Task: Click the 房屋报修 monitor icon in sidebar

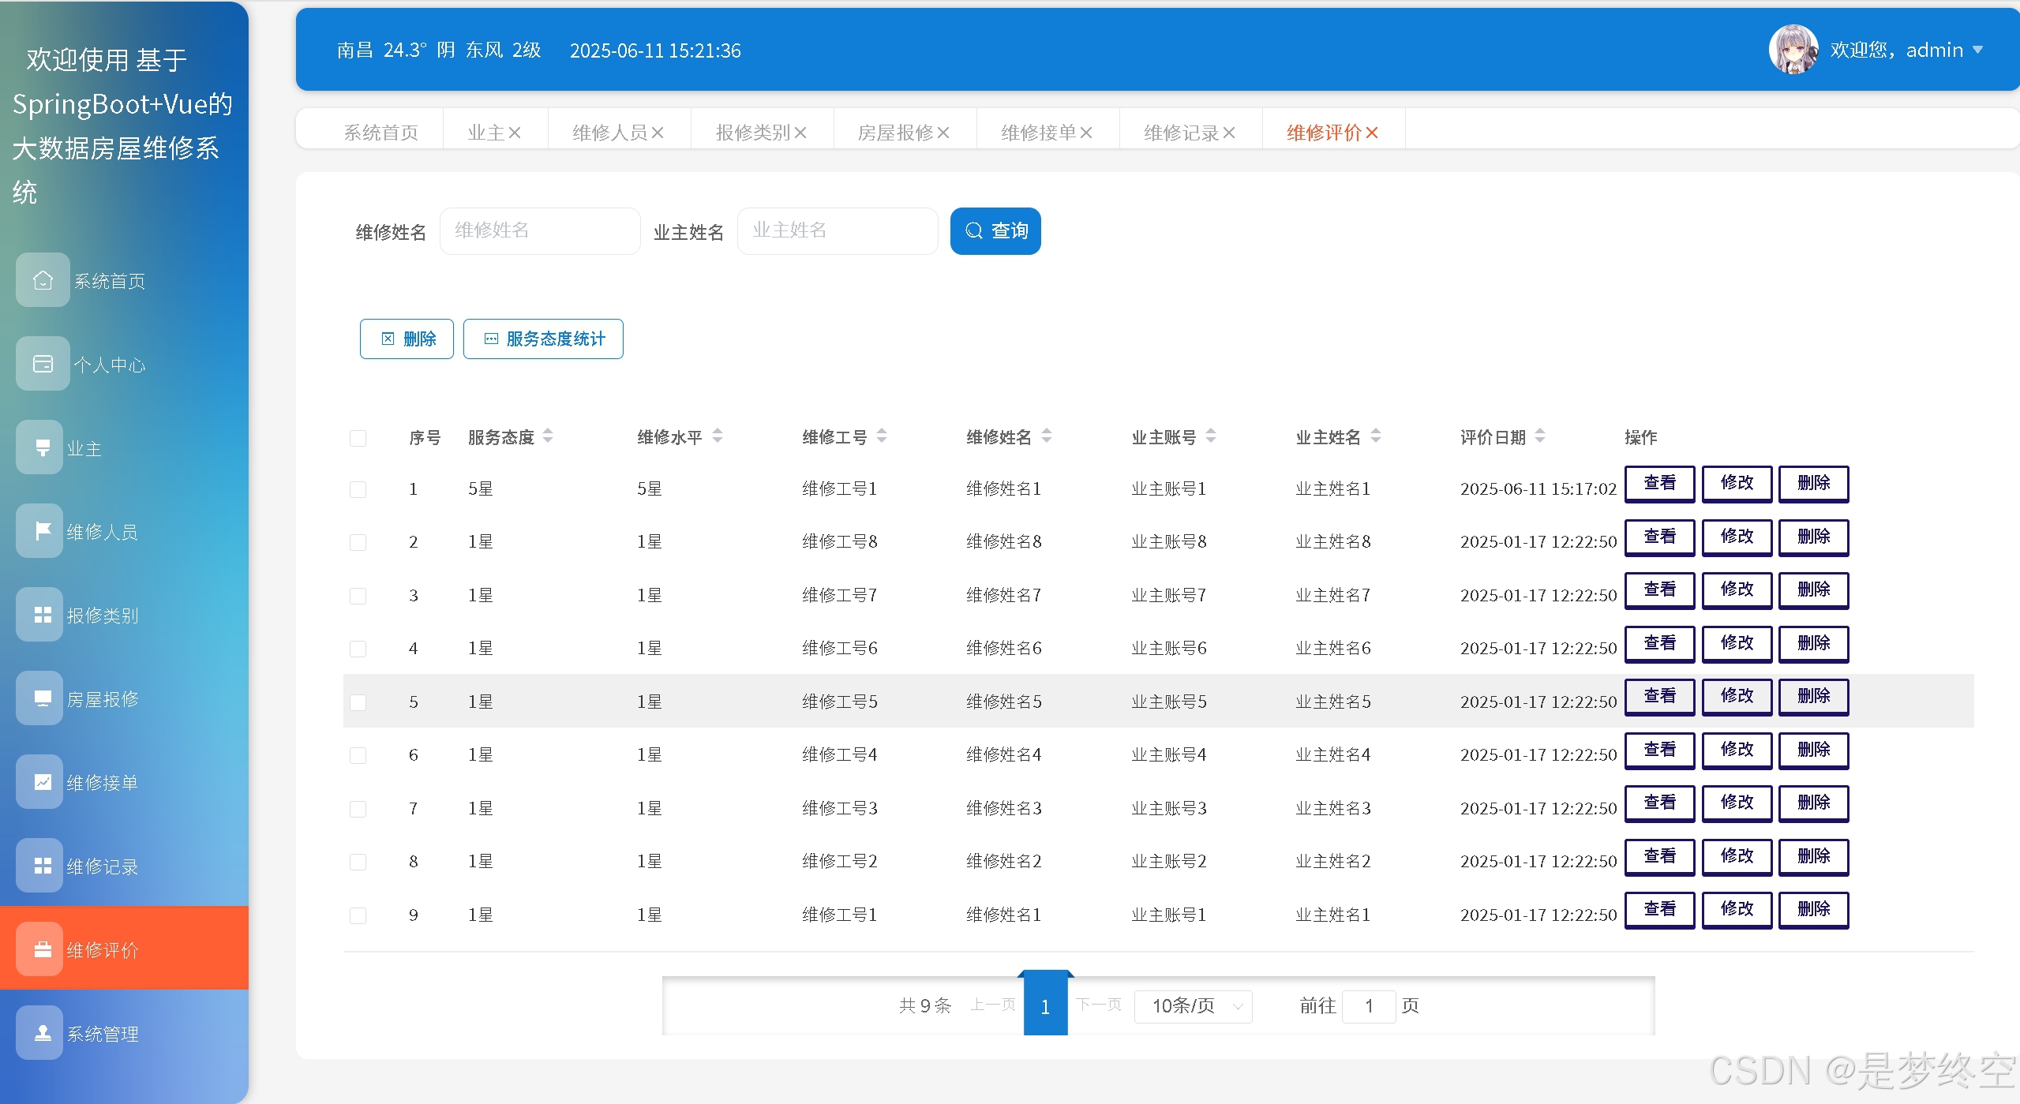Action: click(43, 698)
